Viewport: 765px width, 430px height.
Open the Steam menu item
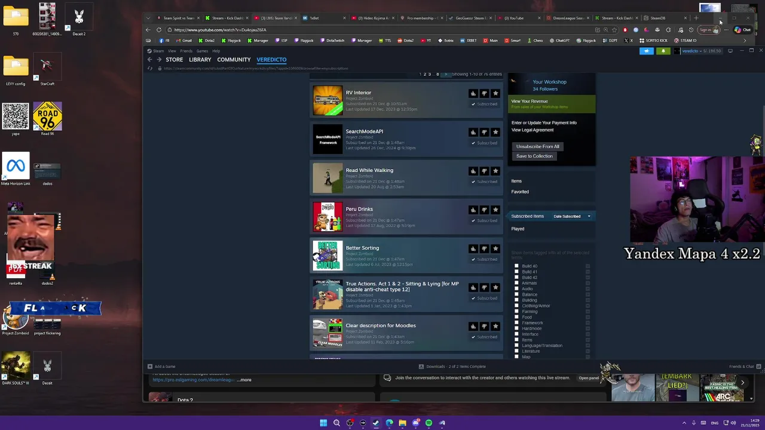coord(158,51)
